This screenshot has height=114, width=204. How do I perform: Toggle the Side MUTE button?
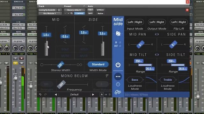84,56
